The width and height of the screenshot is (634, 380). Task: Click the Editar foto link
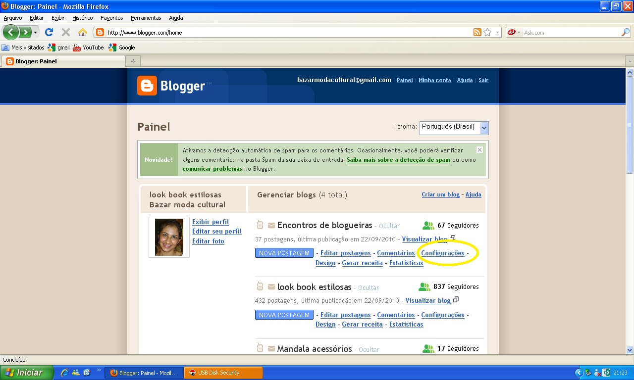pyautogui.click(x=208, y=241)
